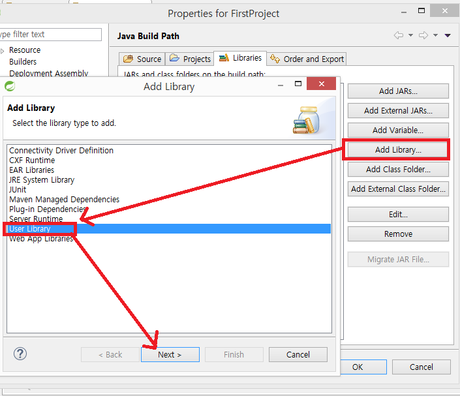
Task: Click Add External JARs... button
Action: (398, 110)
